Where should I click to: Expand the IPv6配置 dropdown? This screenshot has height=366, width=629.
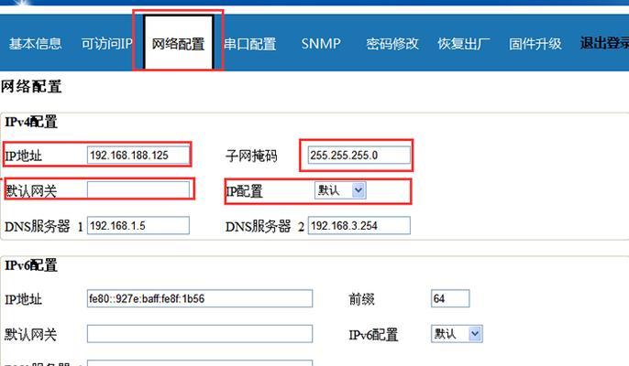pyautogui.click(x=457, y=334)
